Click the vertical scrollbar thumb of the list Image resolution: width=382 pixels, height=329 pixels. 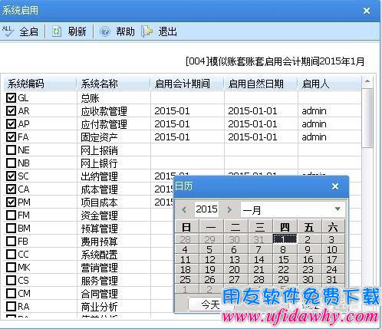[367, 117]
